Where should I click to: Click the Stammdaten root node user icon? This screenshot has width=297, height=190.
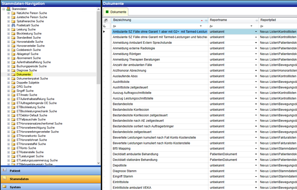tap(8, 9)
